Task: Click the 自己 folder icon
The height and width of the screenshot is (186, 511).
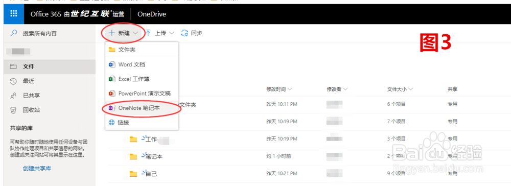Action: pyautogui.click(x=133, y=174)
